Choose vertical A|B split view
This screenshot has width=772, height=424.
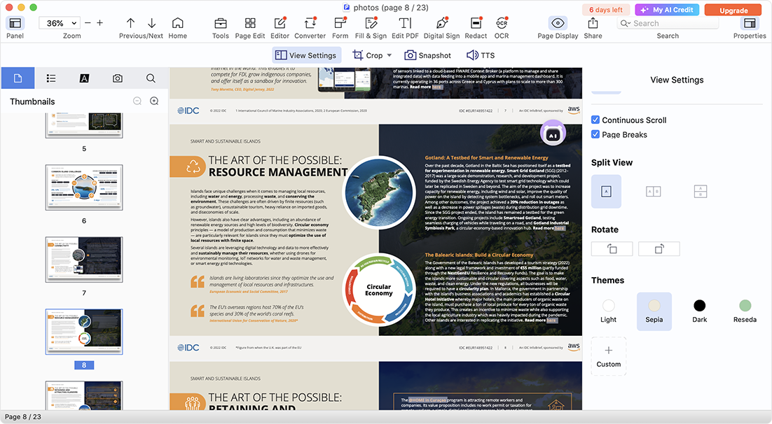point(654,191)
